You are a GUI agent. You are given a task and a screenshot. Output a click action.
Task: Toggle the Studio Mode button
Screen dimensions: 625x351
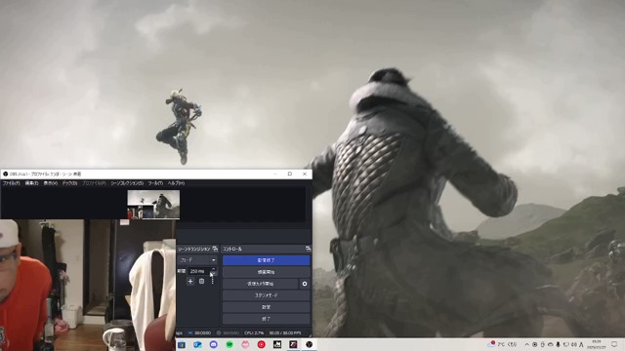[x=267, y=295]
